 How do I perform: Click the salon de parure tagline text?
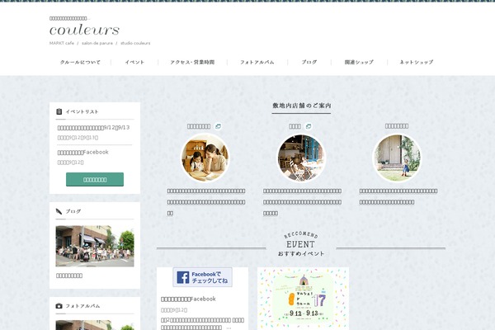coord(97,43)
